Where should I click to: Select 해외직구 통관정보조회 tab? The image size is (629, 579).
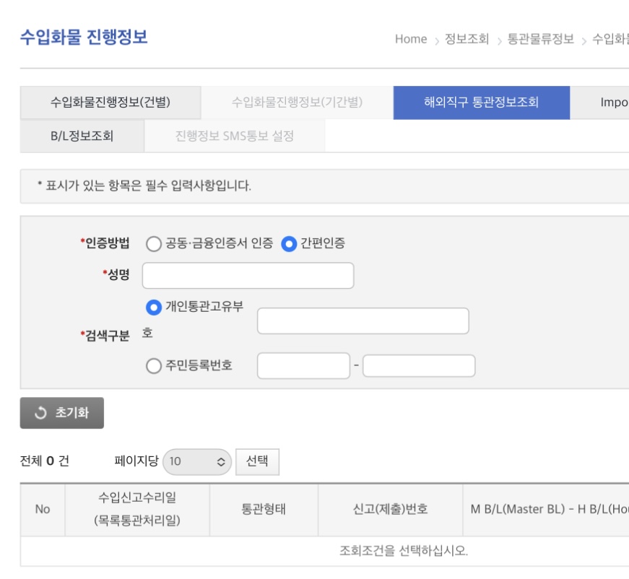pyautogui.click(x=481, y=103)
